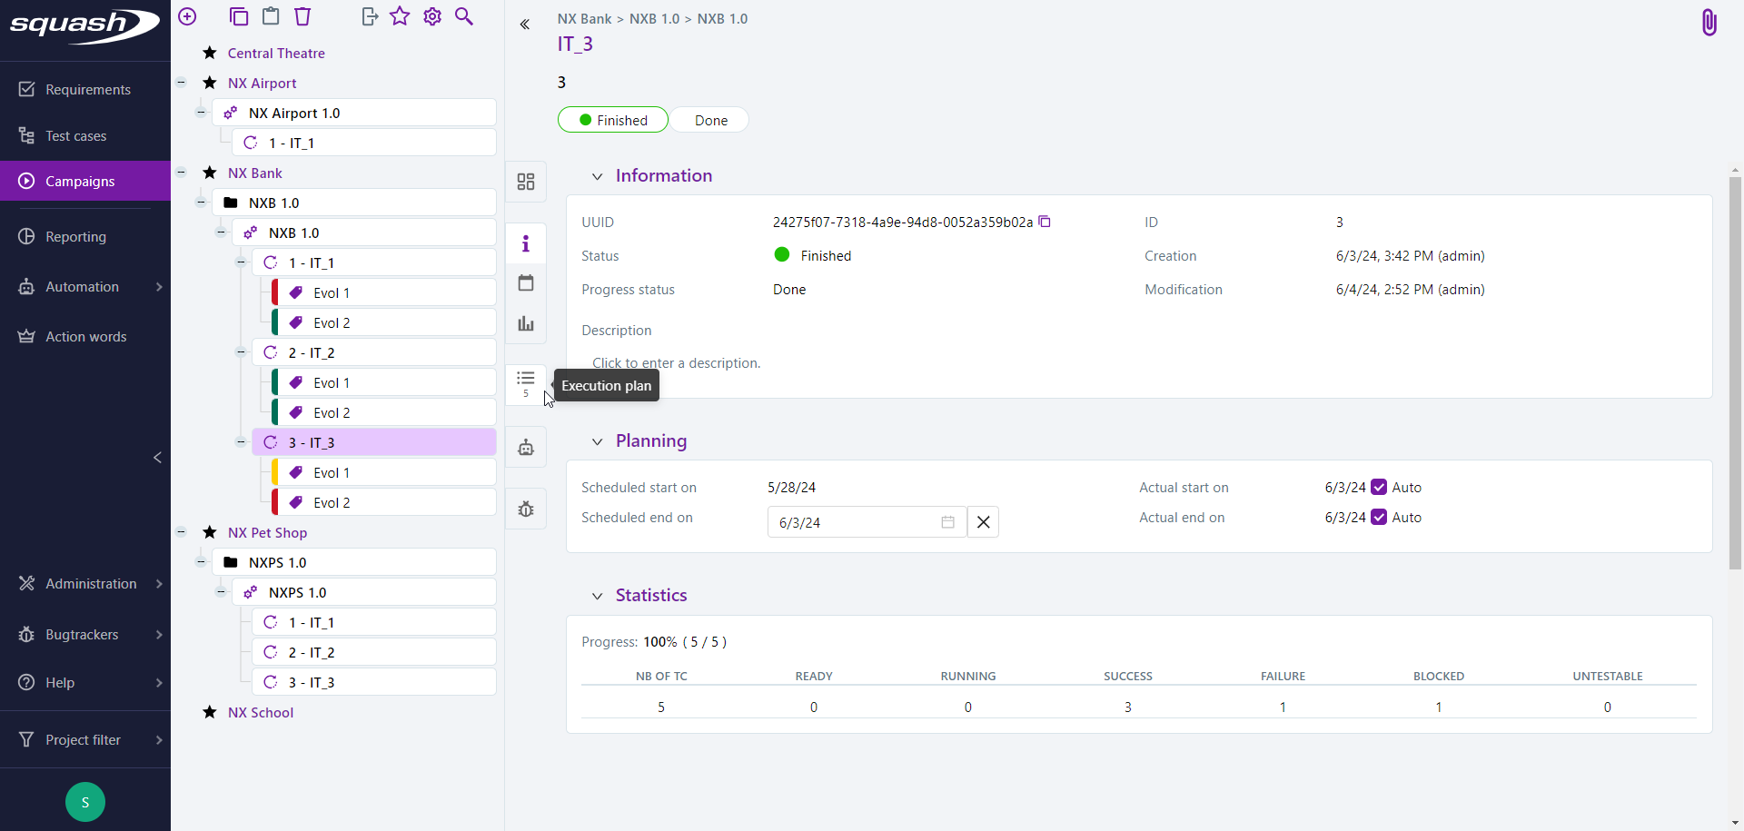Click the Done progress status capsule
This screenshot has width=1744, height=831.
(710, 120)
